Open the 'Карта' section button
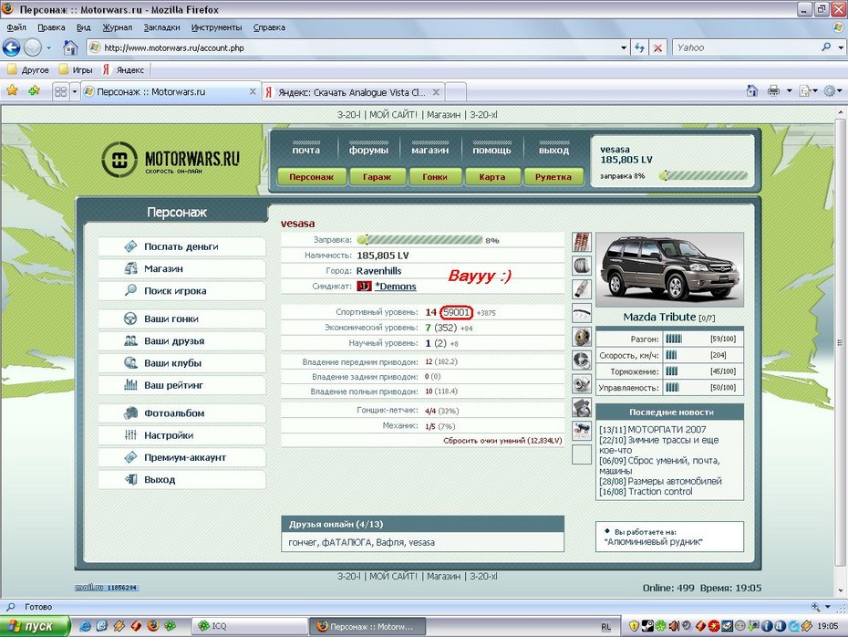 pos(492,177)
